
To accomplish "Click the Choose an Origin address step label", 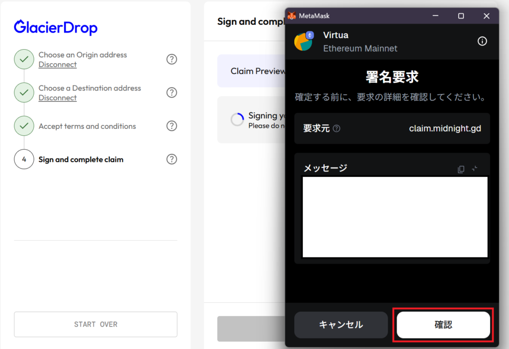I will [x=83, y=55].
